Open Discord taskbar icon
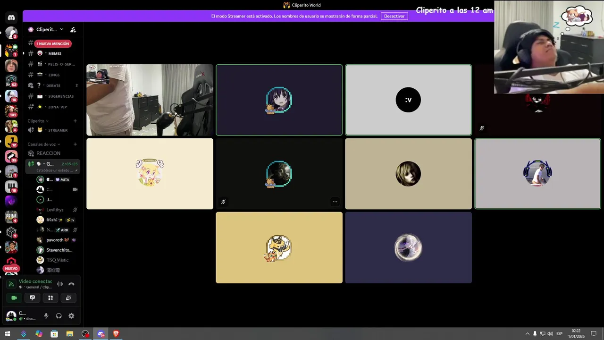This screenshot has width=604, height=340. pyautogui.click(x=101, y=334)
